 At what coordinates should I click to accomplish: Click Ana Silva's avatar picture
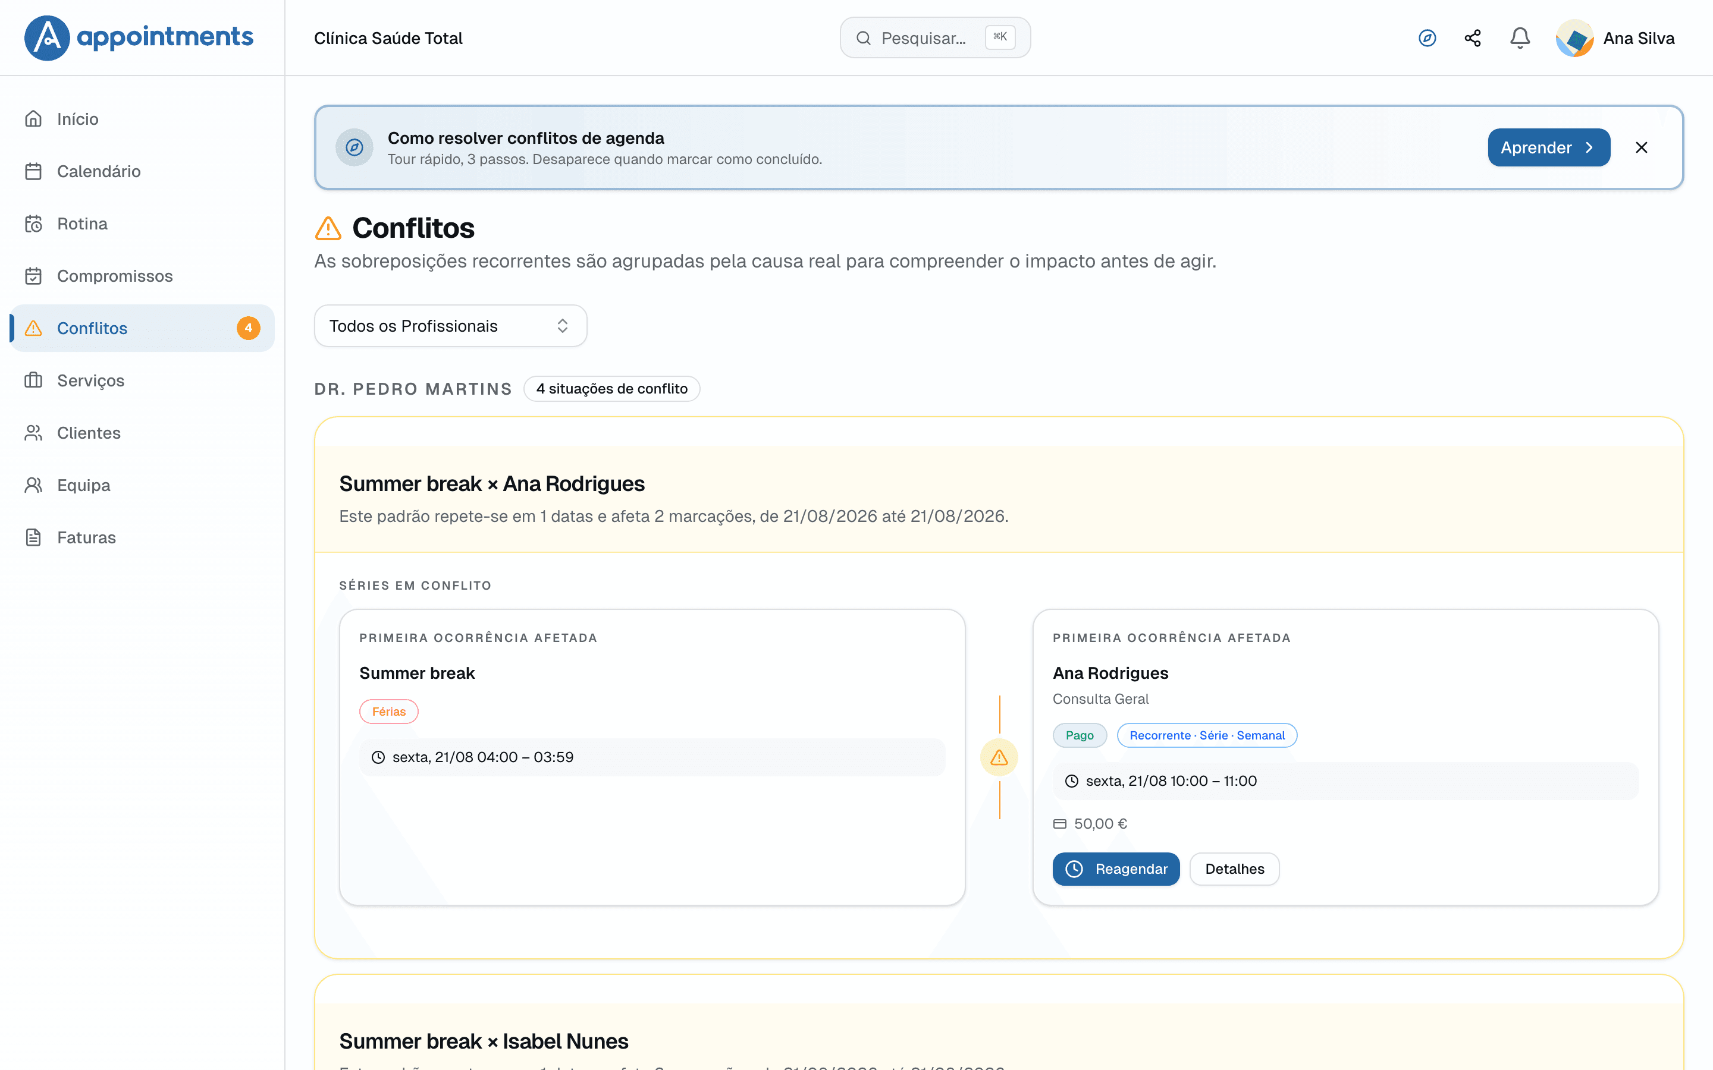coord(1574,38)
